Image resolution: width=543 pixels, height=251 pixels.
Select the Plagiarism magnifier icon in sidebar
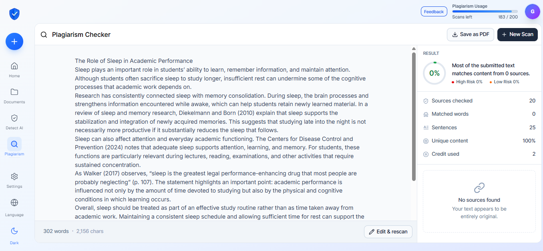(x=14, y=144)
